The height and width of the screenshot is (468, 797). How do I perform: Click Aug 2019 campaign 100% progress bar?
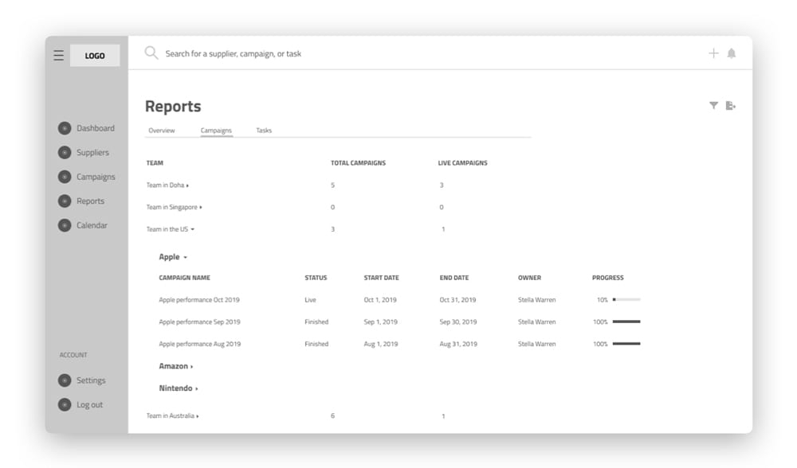pos(626,344)
